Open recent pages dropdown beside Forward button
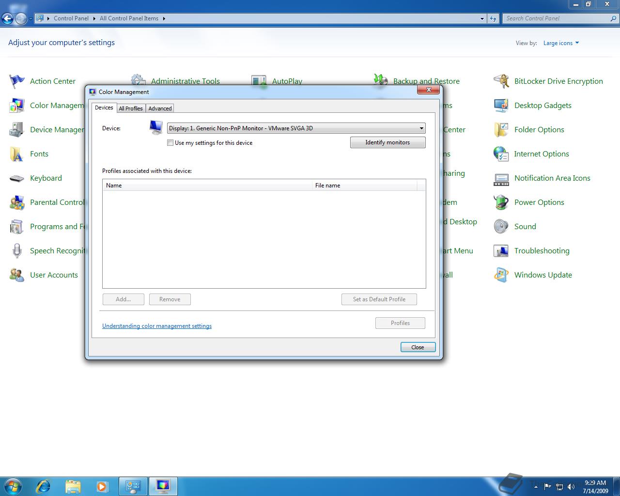This screenshot has width=620, height=496. point(31,19)
